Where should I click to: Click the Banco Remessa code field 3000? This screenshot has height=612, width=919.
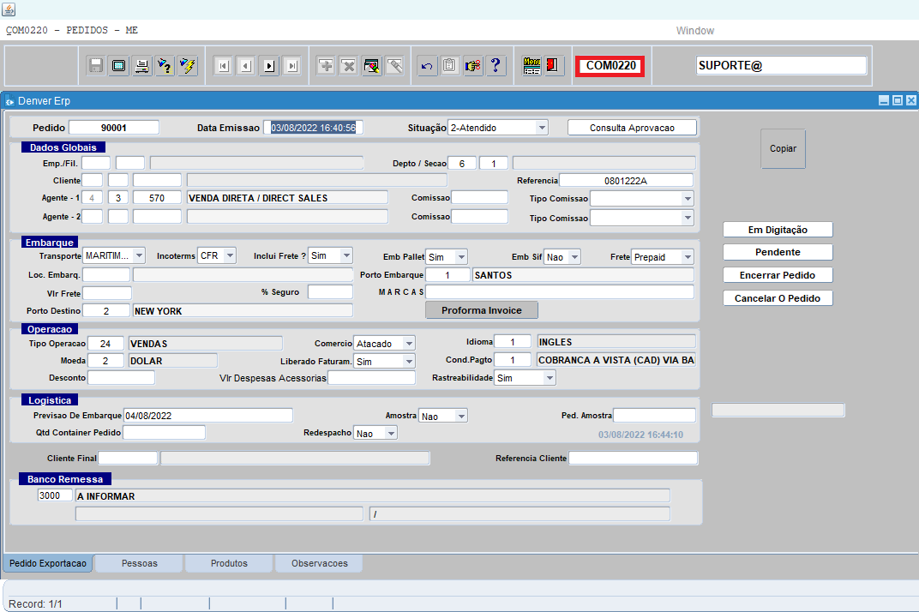tap(55, 496)
